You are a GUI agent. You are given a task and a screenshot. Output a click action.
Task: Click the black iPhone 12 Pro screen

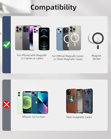[x=44, y=39]
